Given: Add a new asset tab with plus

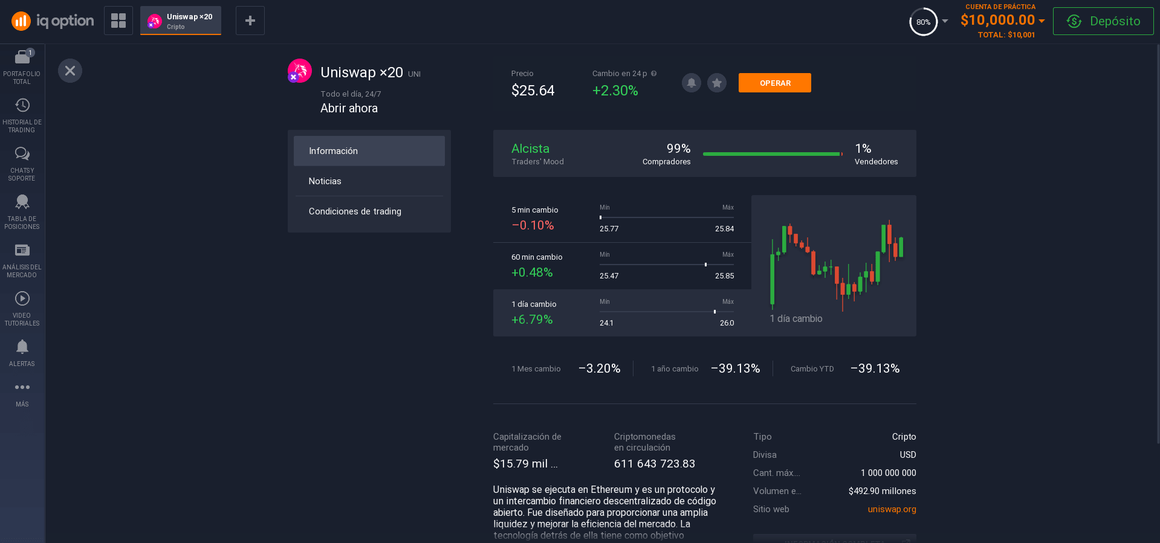Looking at the screenshot, I should [x=250, y=21].
